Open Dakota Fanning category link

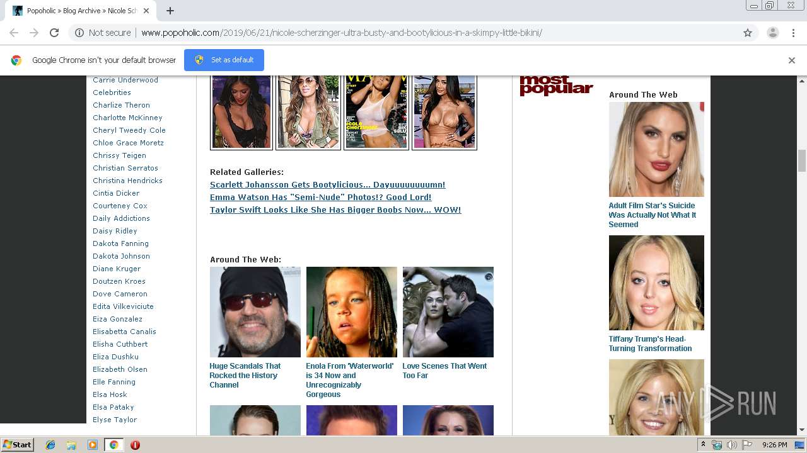click(120, 243)
